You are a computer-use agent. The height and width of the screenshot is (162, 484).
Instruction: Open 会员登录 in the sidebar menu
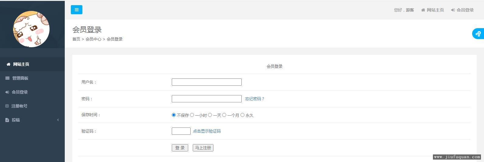(x=20, y=92)
